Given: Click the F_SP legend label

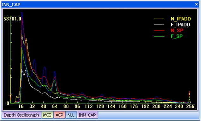Looking at the screenshot, I should click(x=177, y=36).
